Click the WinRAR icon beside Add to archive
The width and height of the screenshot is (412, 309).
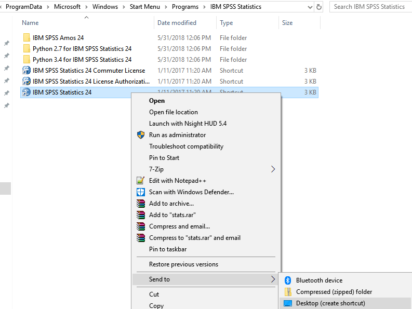[x=141, y=204]
